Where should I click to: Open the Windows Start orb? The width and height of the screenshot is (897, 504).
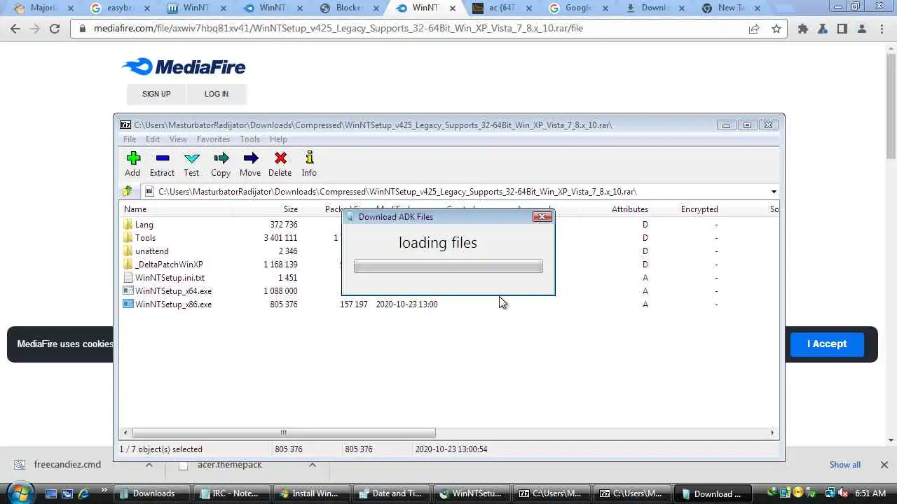click(x=20, y=493)
